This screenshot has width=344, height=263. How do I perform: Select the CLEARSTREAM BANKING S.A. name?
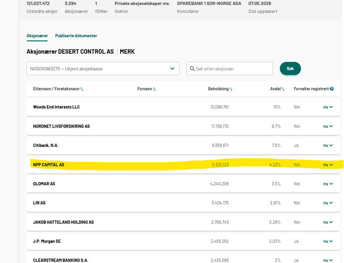pos(60,261)
